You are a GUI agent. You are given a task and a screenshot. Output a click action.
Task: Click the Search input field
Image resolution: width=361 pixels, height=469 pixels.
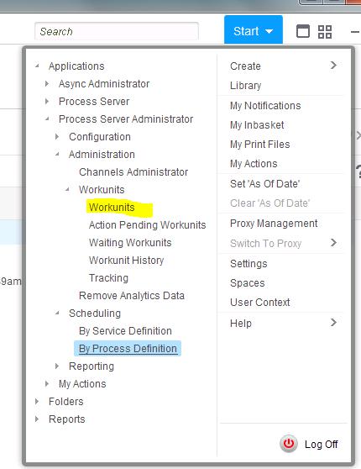[x=117, y=31]
